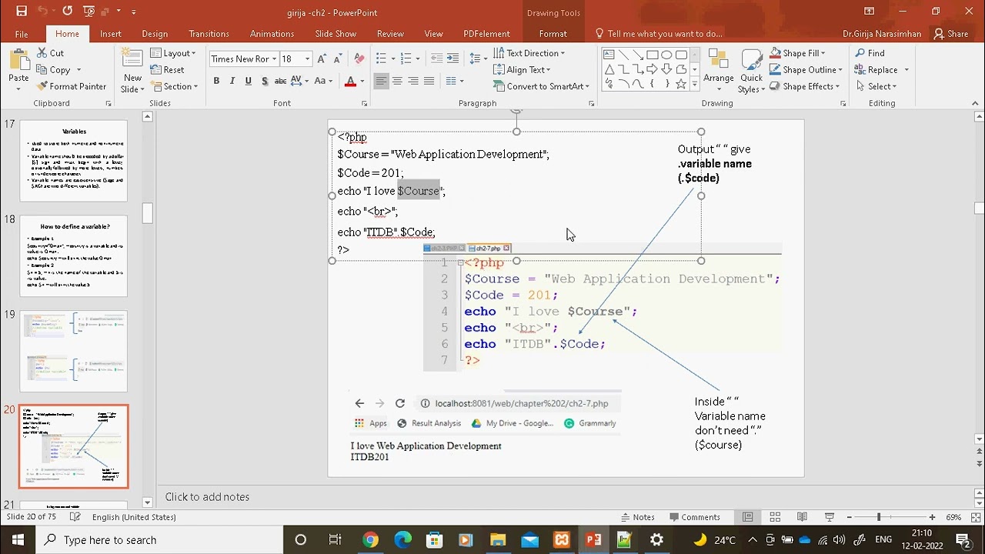The width and height of the screenshot is (985, 554).
Task: Switch to the Design tab
Action: (x=155, y=34)
